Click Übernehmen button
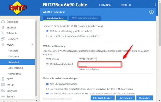161x102 pixels. tap(126, 98)
